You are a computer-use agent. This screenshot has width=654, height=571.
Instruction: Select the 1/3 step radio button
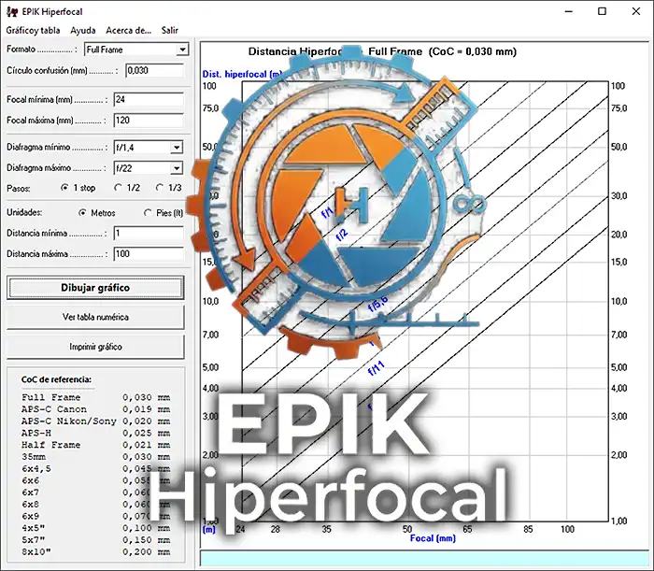pyautogui.click(x=160, y=188)
